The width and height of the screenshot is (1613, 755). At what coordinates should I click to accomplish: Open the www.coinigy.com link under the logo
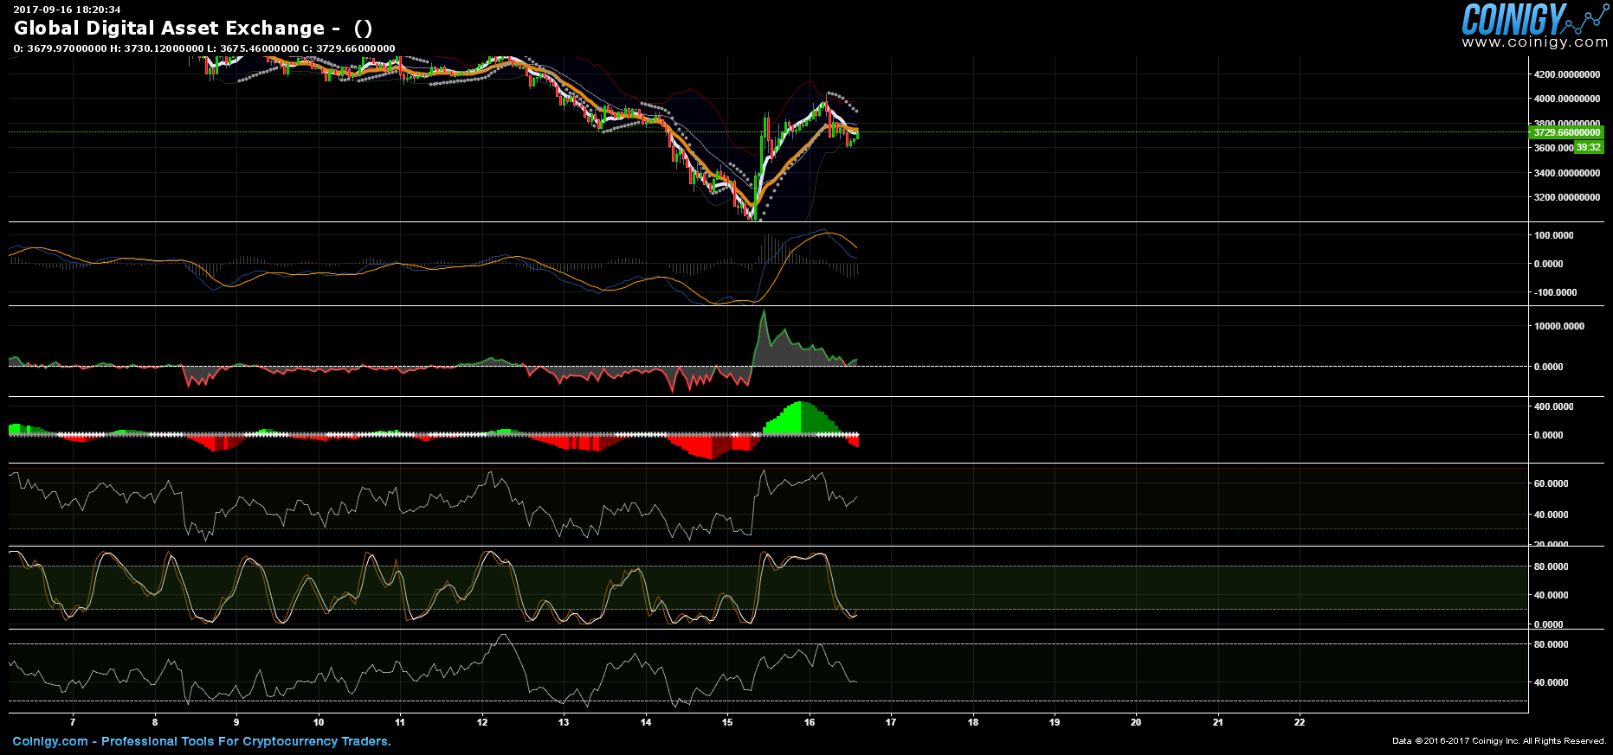[x=1535, y=42]
